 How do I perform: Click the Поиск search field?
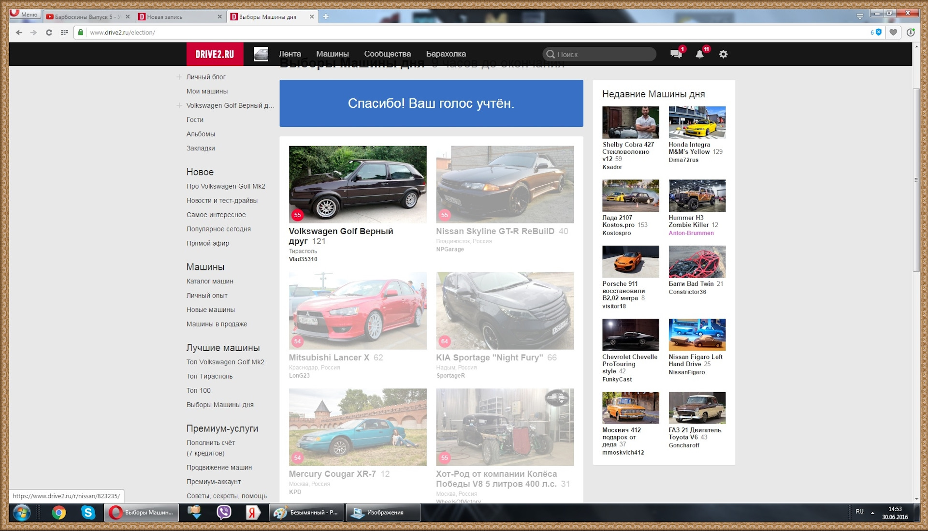point(599,54)
